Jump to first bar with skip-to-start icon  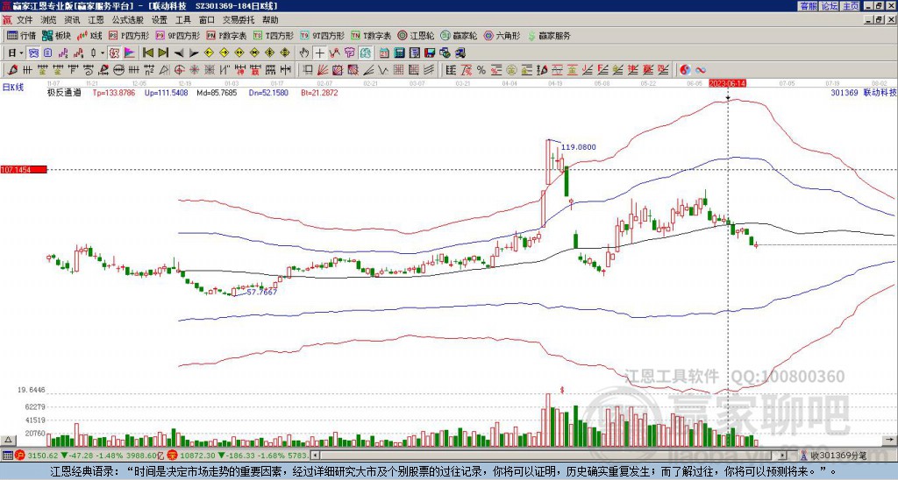point(148,53)
